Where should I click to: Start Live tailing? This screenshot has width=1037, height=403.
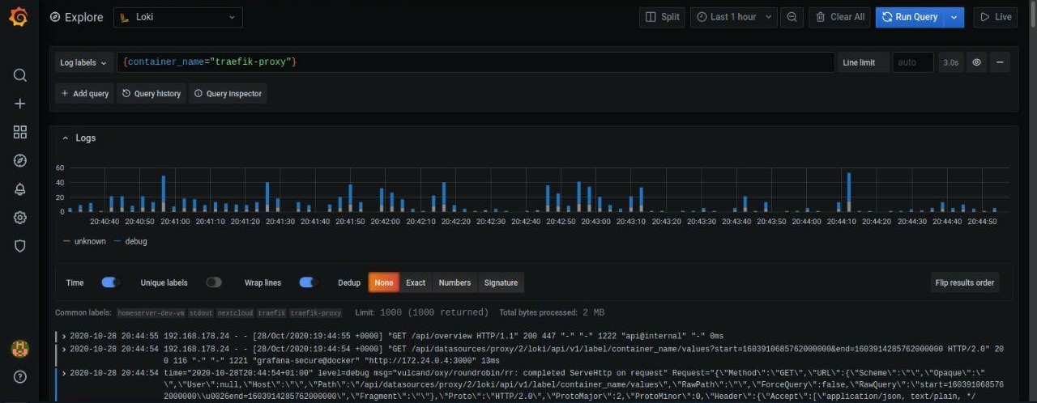(x=995, y=17)
